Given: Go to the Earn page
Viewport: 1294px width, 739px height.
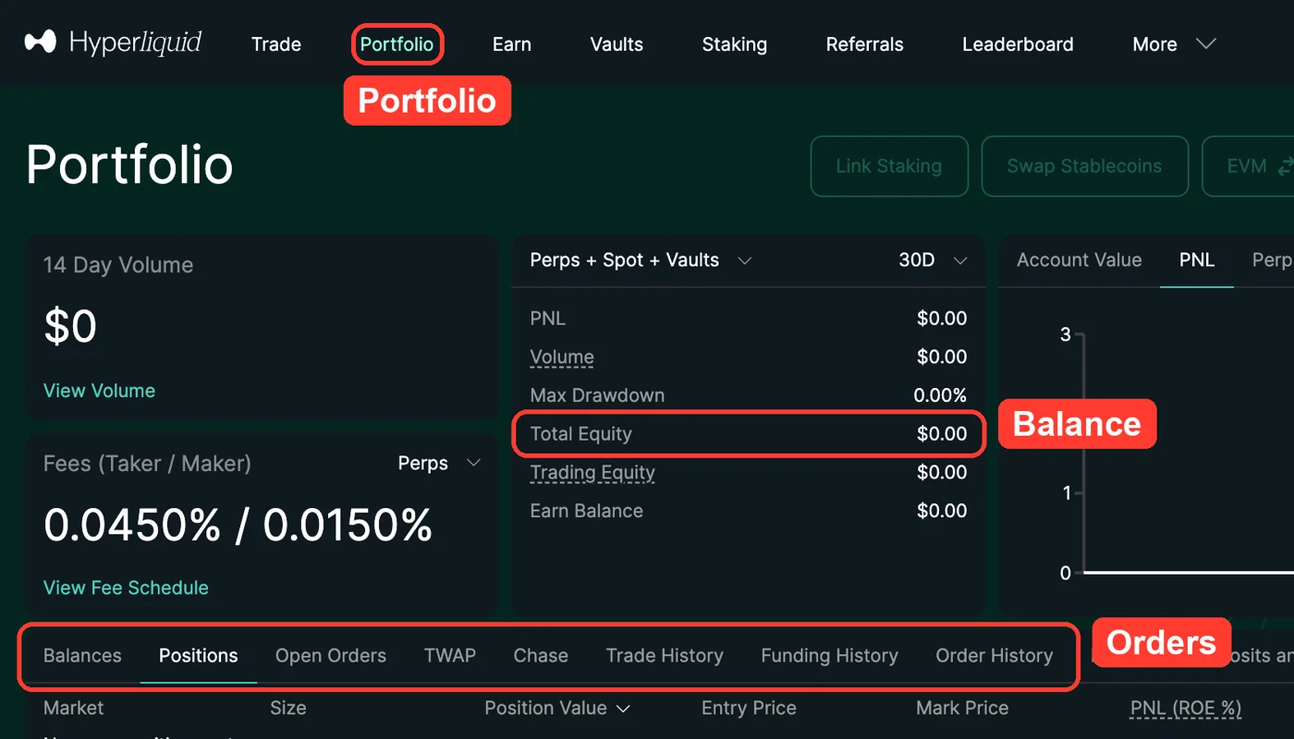Looking at the screenshot, I should pyautogui.click(x=512, y=44).
